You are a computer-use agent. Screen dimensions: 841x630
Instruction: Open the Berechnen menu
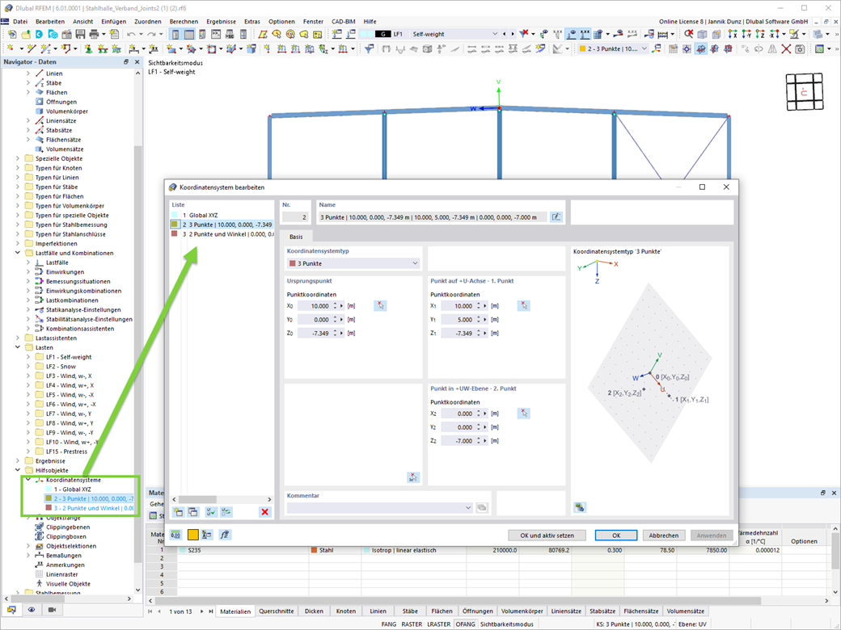184,22
